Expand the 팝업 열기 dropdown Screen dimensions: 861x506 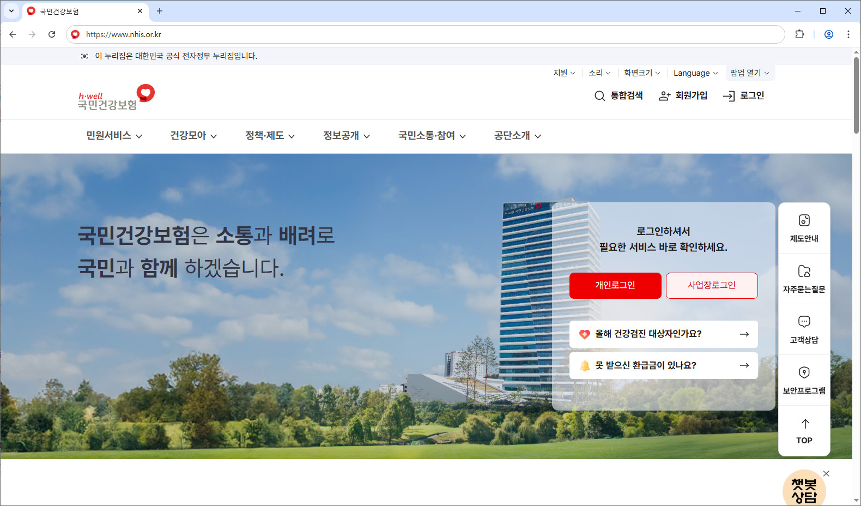coord(750,73)
